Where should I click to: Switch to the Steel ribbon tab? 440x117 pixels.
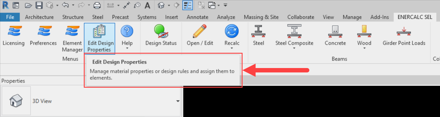[x=98, y=17]
